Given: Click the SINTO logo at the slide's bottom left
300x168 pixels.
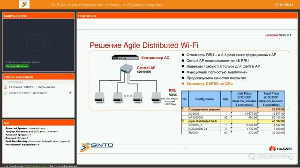Looking at the screenshot, I should tap(96, 147).
